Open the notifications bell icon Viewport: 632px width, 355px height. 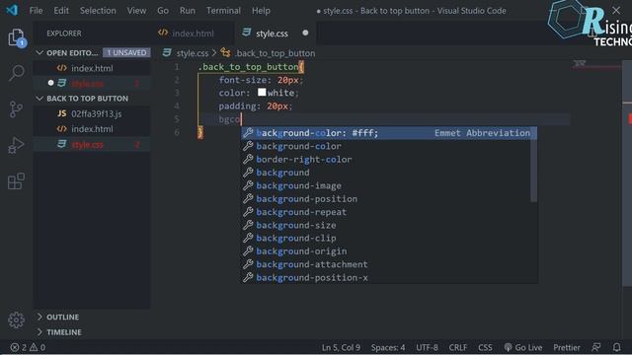[616, 347]
